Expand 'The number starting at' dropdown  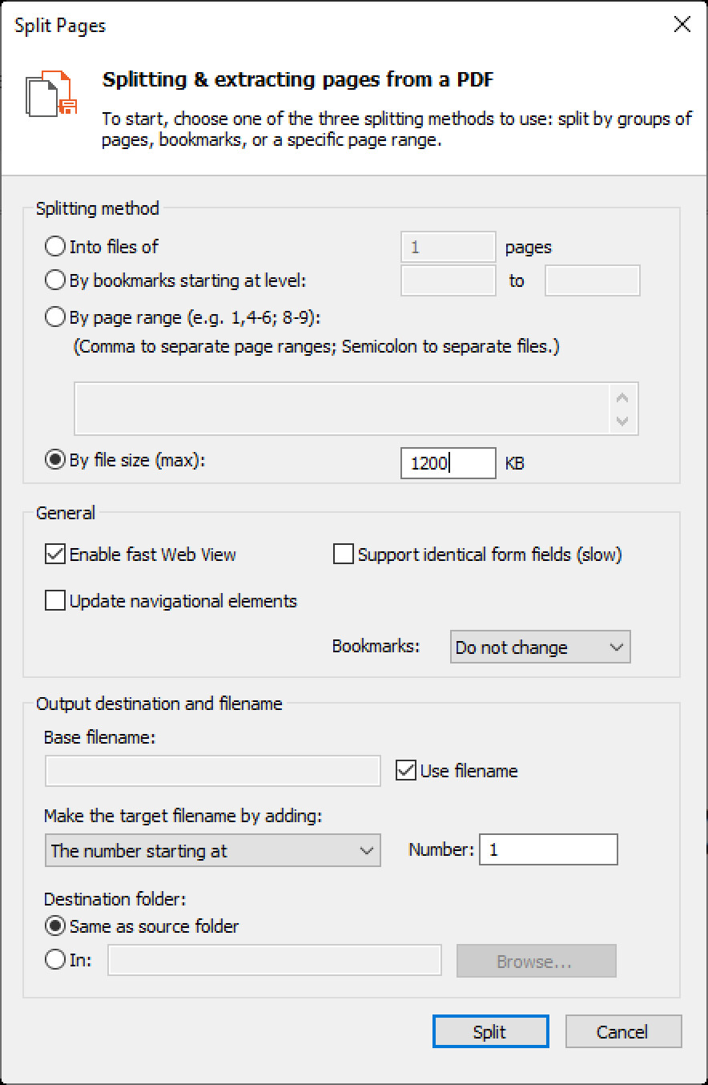(x=212, y=851)
